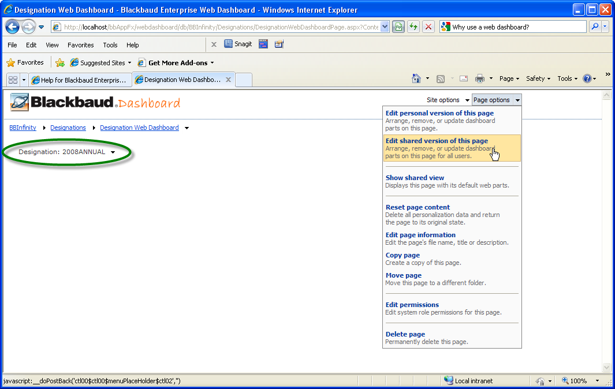Screen dimensions: 615x389
Task: Open the Site options menu
Action: (x=448, y=100)
